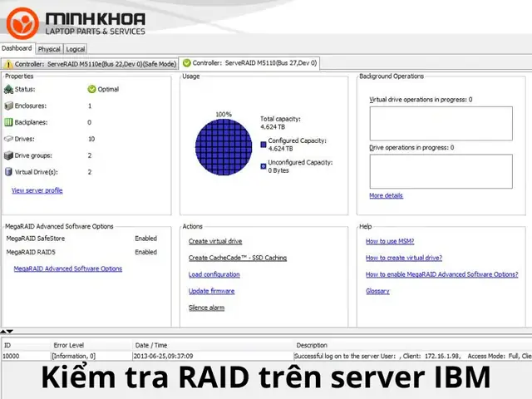Click the Update firmware link
The image size is (532, 399).
(211, 291)
